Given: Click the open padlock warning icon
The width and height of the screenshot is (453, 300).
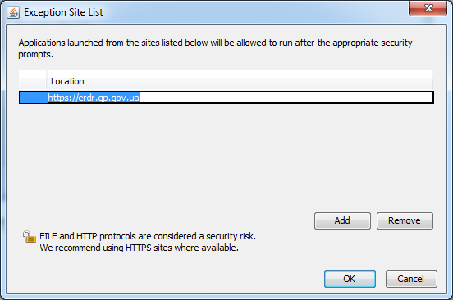Looking at the screenshot, I should (30, 237).
